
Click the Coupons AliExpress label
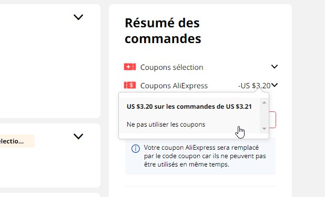pyautogui.click(x=174, y=86)
